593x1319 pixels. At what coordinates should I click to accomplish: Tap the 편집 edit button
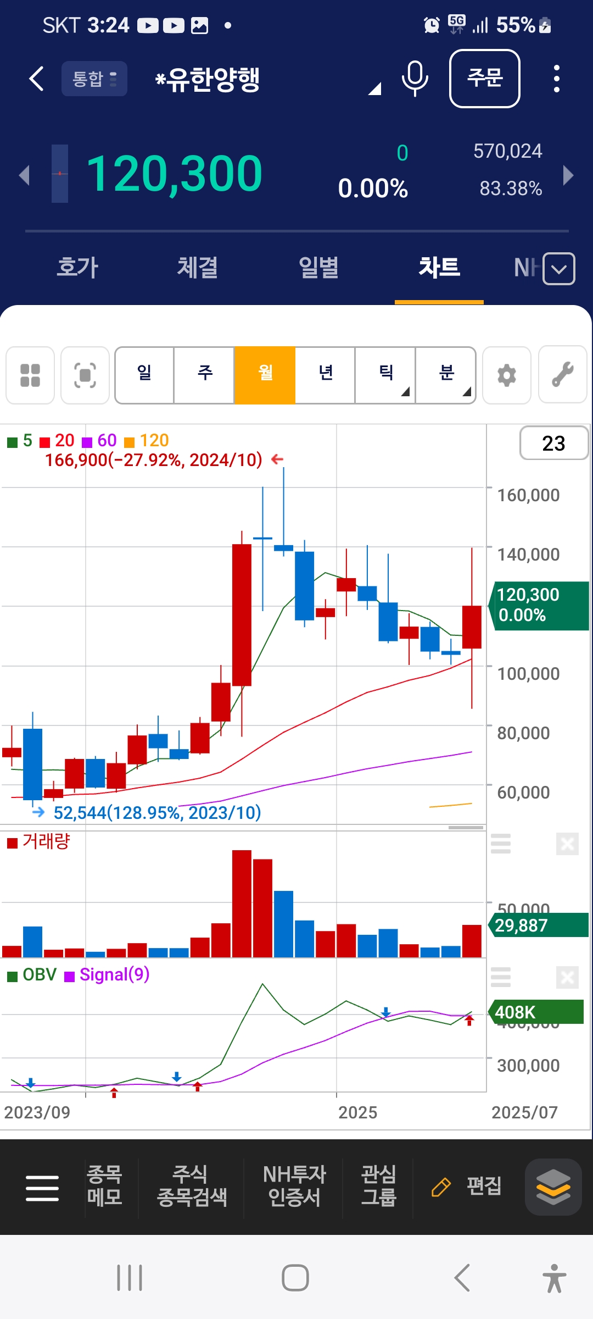point(468,1187)
